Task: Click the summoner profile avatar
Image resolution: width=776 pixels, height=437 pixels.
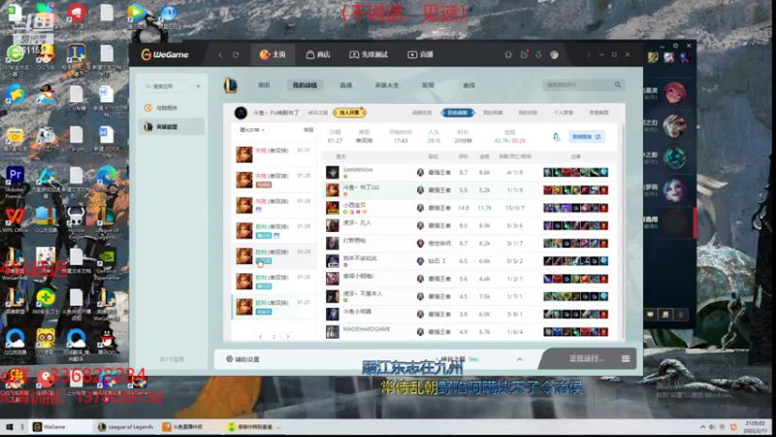Action: point(241,113)
